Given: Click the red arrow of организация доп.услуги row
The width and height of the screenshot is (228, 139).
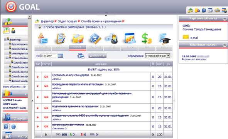Looking at the screenshot, I should (38, 127).
